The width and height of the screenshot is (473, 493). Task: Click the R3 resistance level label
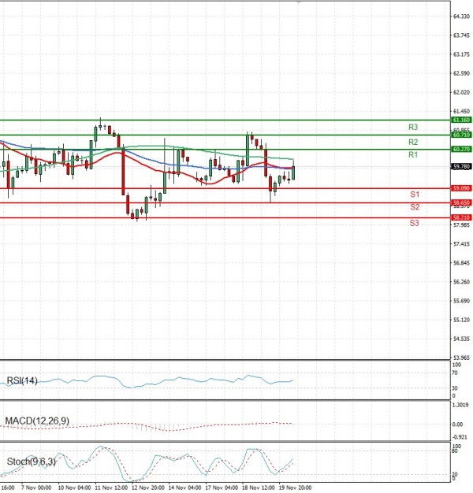(x=412, y=127)
